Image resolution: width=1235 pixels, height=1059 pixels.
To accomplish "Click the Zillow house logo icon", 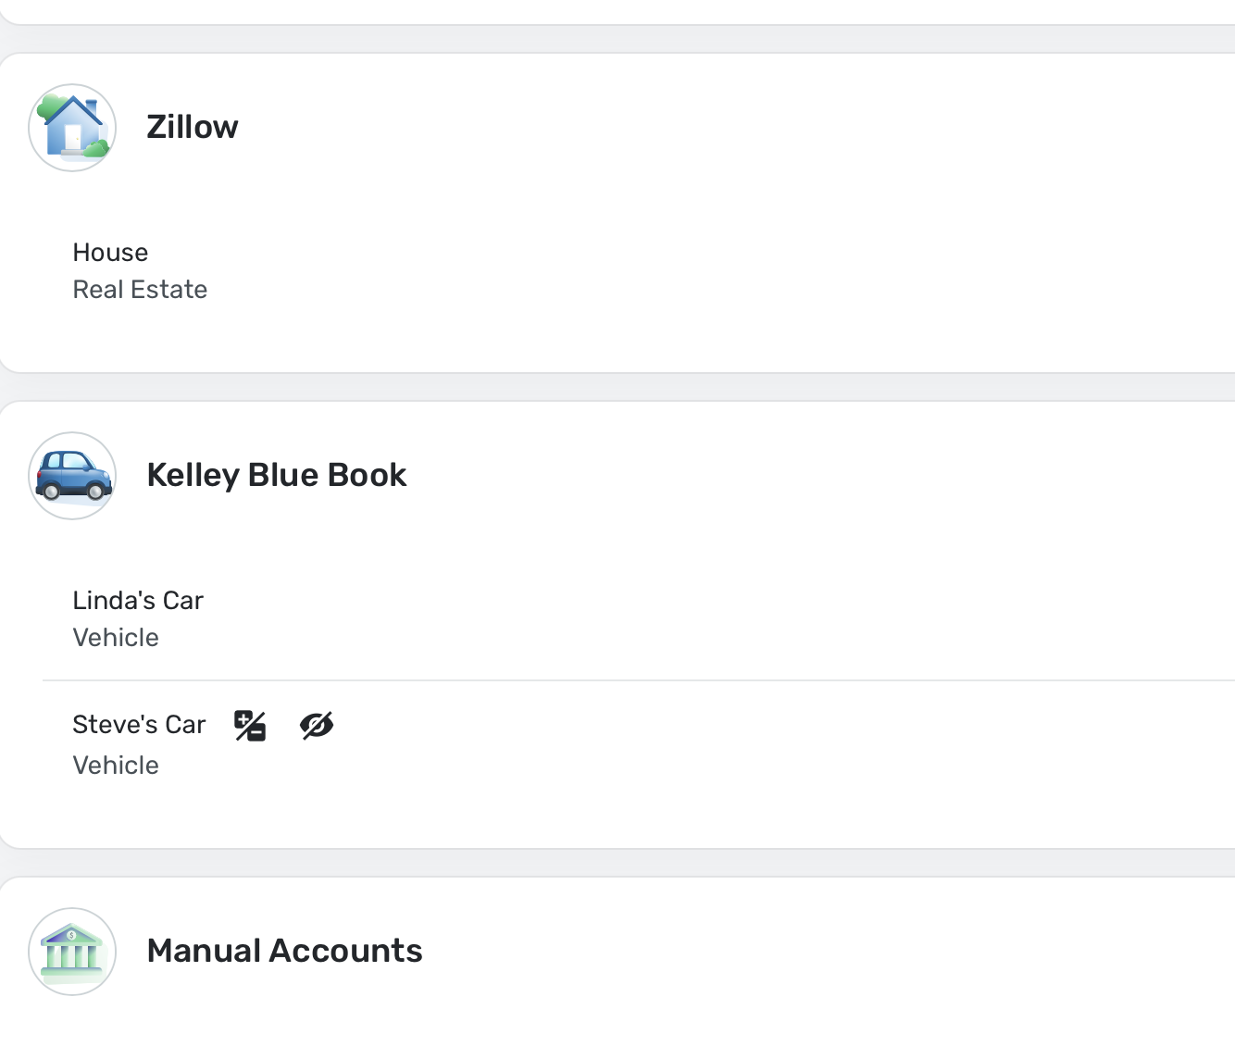I will click(x=72, y=128).
